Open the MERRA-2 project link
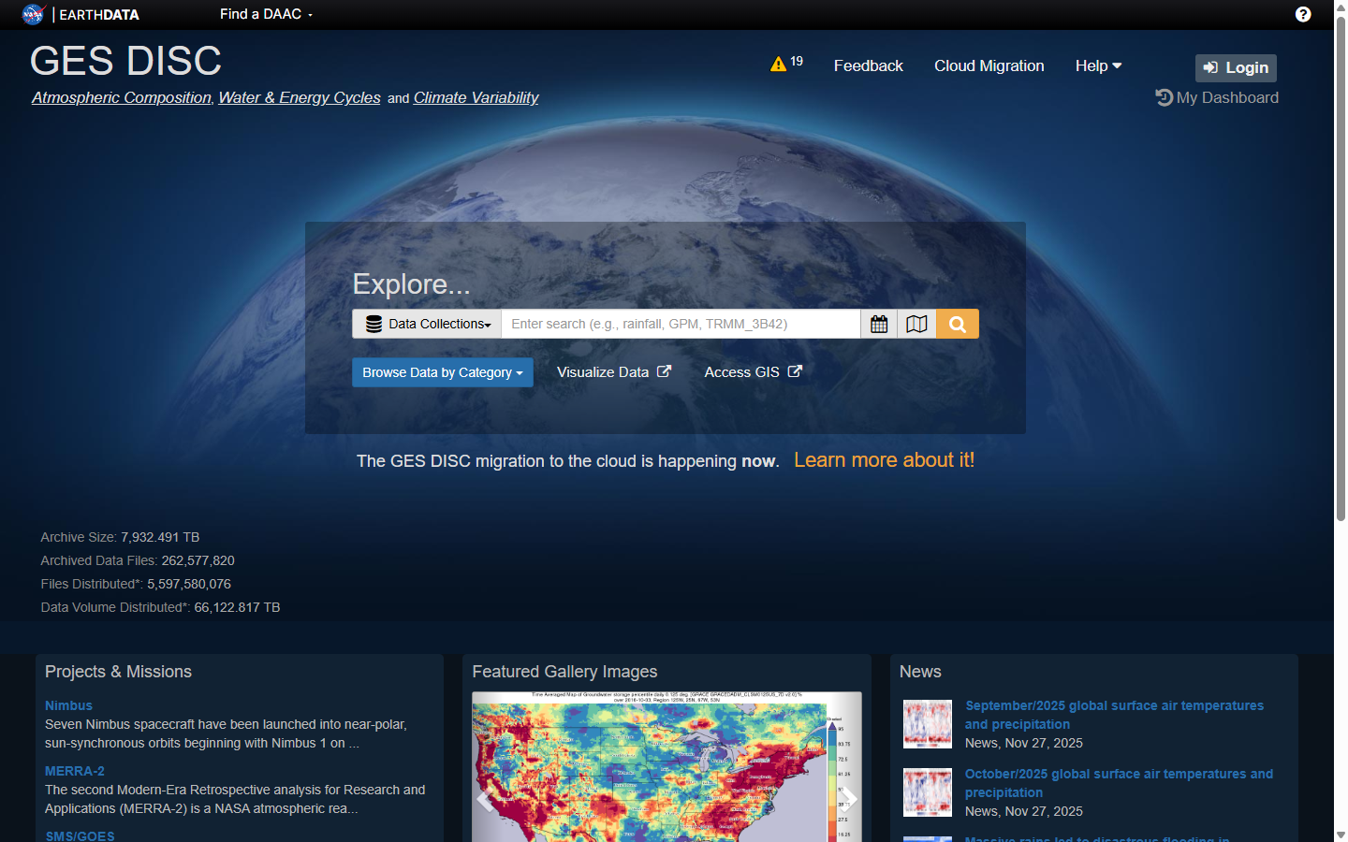This screenshot has height=842, width=1348. click(x=75, y=771)
